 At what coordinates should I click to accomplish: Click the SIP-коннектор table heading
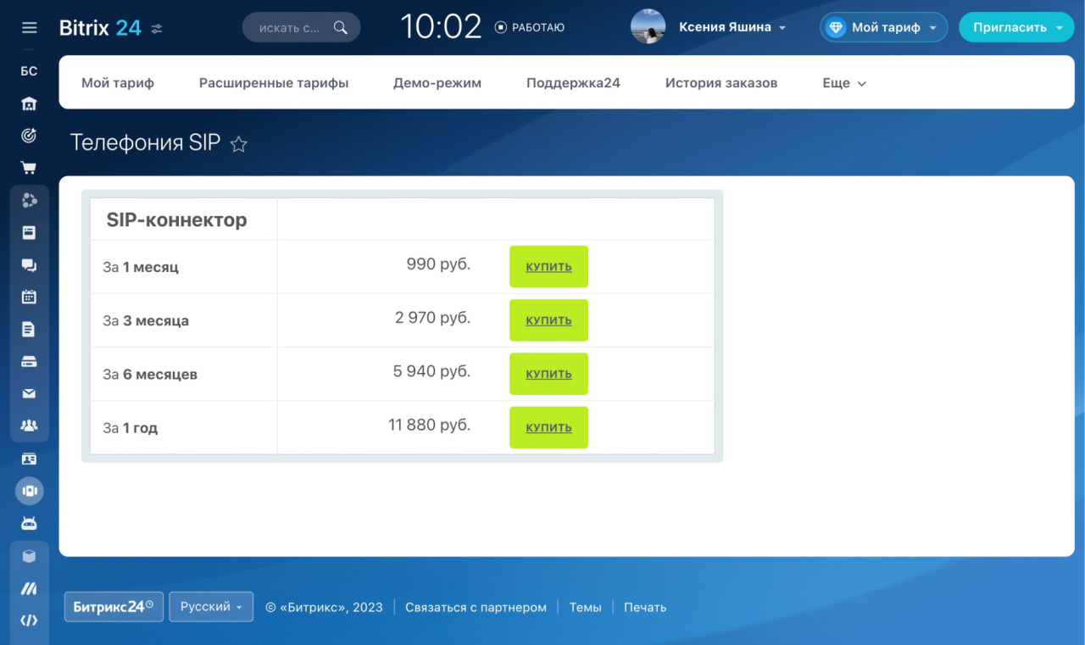pyautogui.click(x=176, y=220)
